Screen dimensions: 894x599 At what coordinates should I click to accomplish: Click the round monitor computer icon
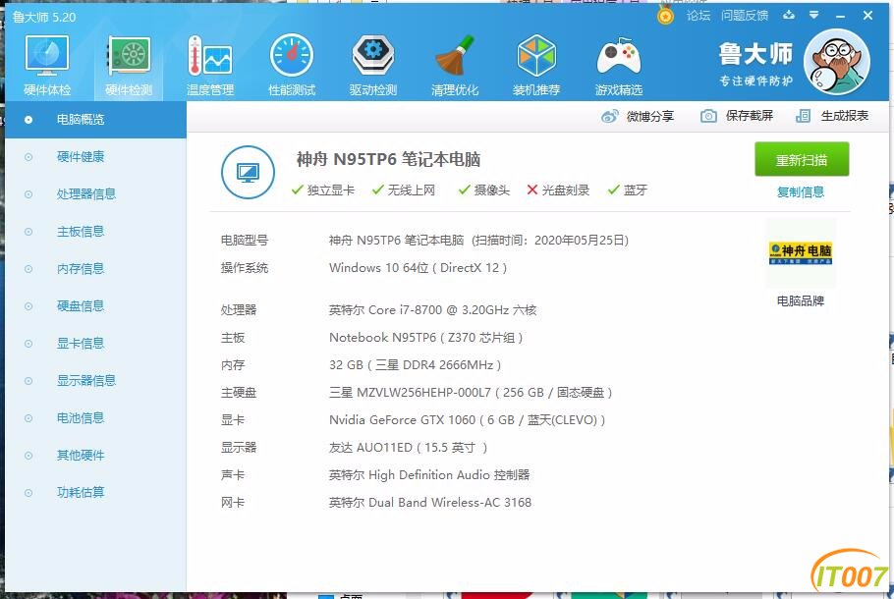click(248, 172)
